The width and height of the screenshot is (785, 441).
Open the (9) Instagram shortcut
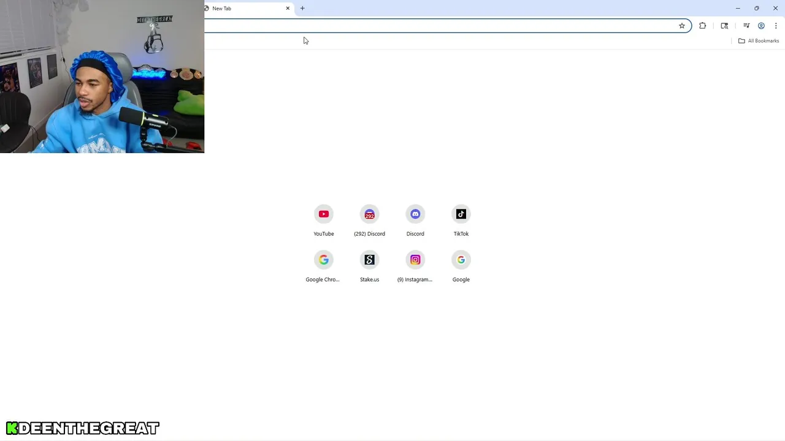[x=415, y=266]
